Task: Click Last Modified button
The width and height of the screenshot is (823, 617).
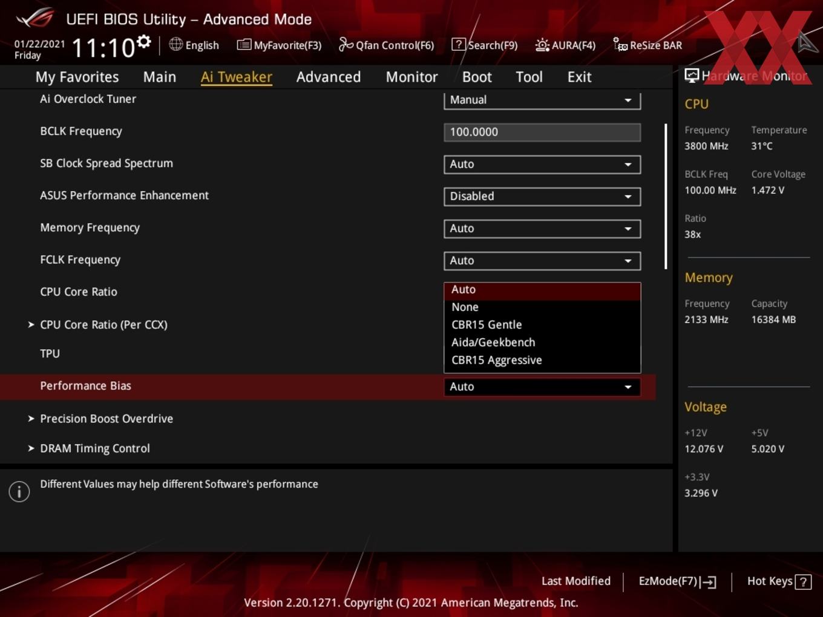Action: [x=575, y=581]
